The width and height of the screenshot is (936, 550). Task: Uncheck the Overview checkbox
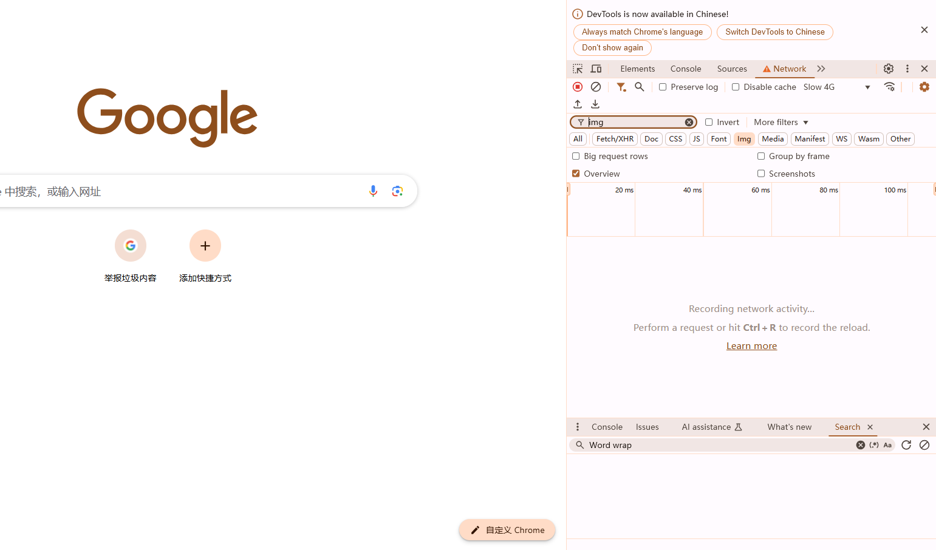[x=576, y=174]
